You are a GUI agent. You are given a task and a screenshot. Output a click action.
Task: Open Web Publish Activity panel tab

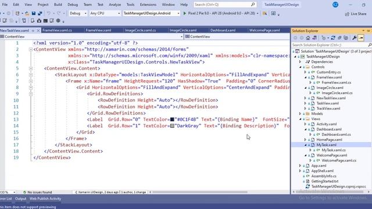(45, 199)
